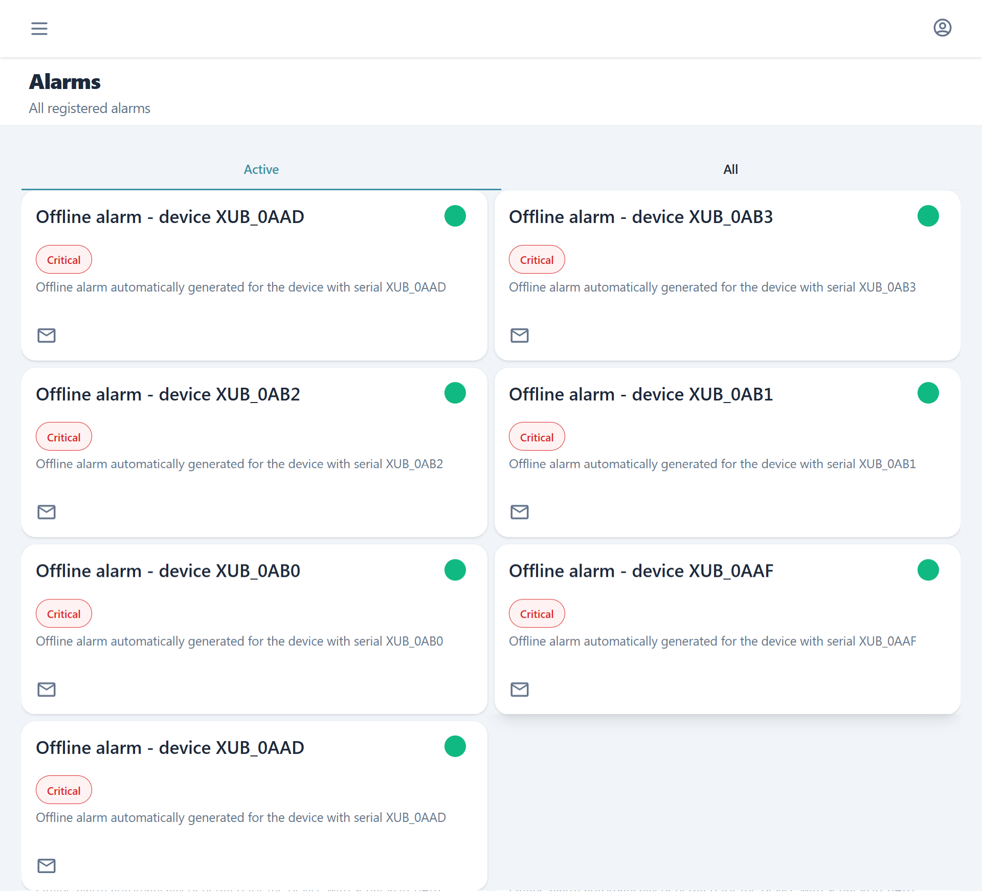Click email icon on first XUB_0AAD alarm
This screenshot has width=982, height=892.
[47, 336]
